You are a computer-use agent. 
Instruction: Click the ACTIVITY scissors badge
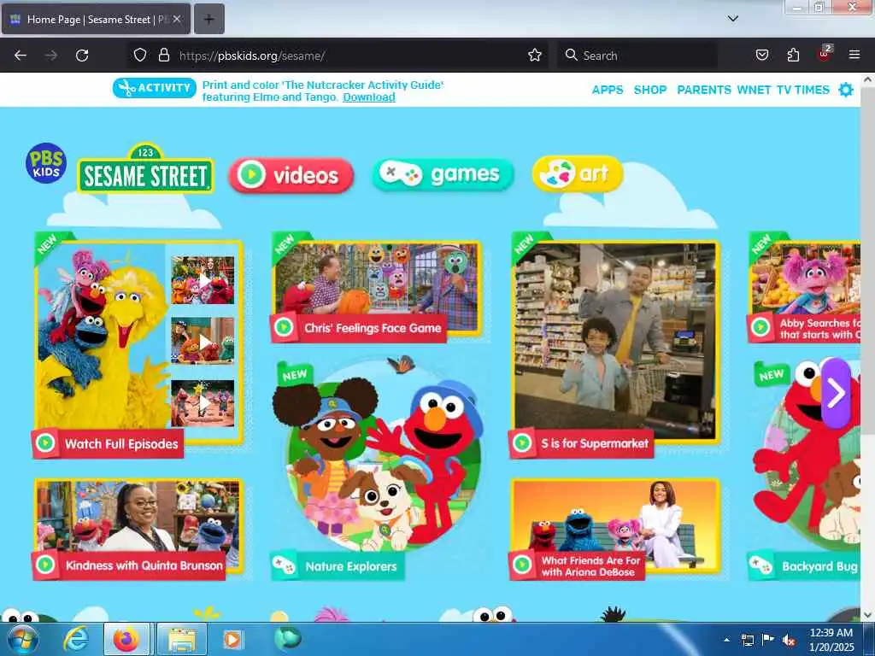pyautogui.click(x=155, y=88)
